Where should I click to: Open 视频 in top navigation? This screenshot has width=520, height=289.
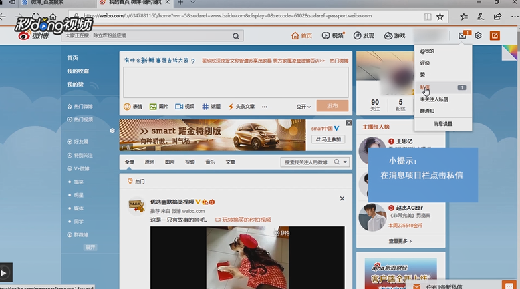pos(333,36)
